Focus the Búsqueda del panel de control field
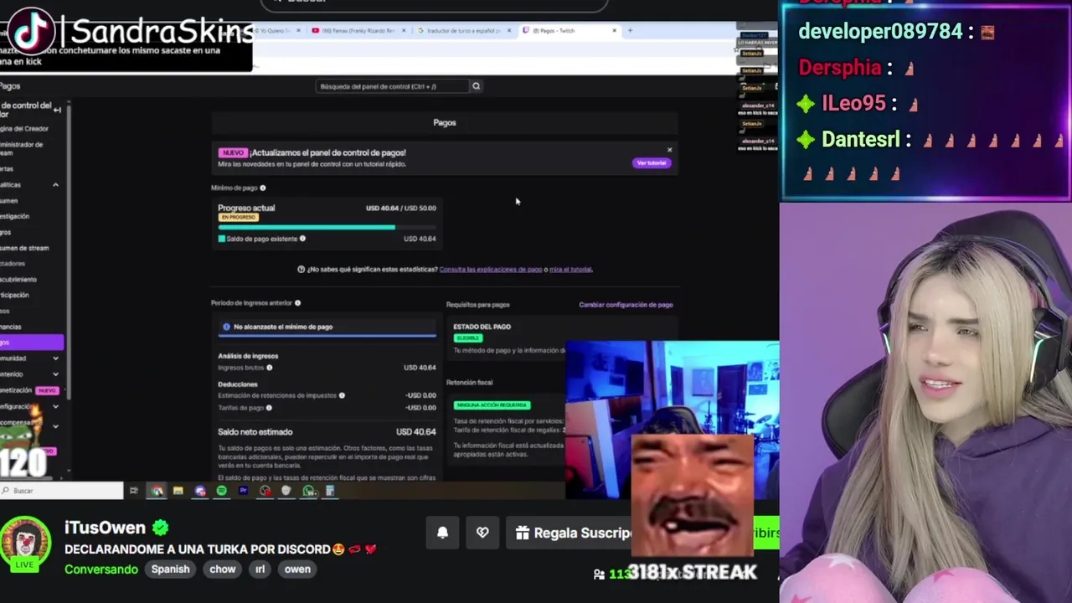 pyautogui.click(x=392, y=86)
